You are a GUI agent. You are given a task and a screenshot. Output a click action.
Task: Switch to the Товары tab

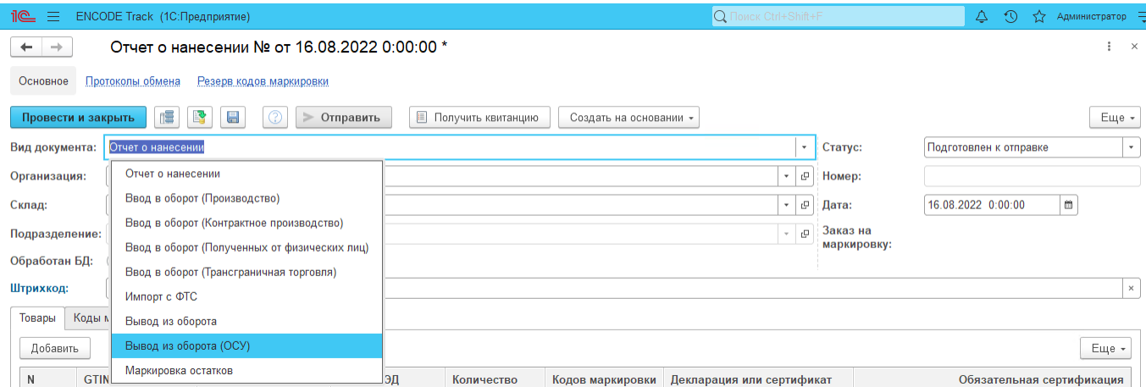[38, 318]
